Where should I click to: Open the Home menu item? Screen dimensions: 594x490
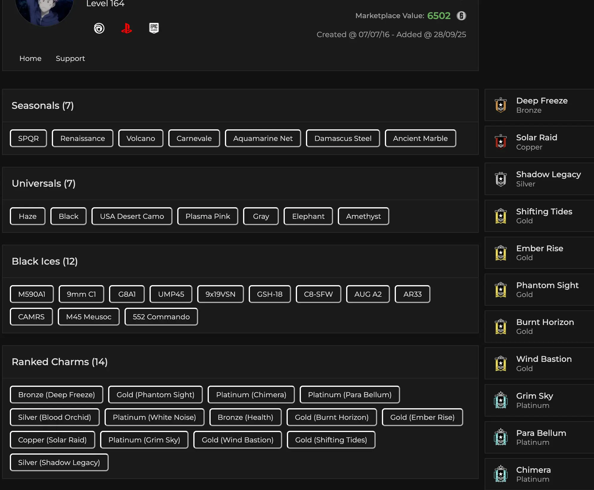pos(30,58)
